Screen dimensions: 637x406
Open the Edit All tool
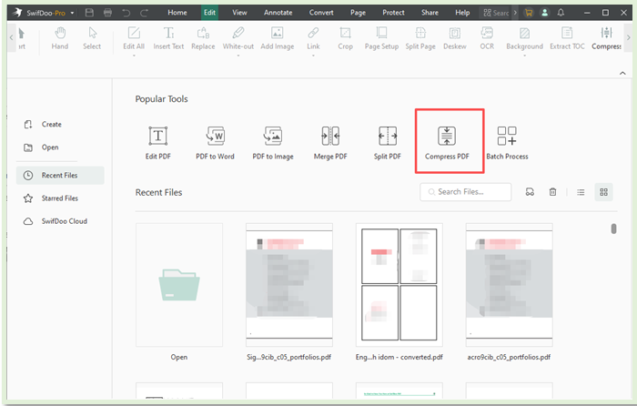click(x=134, y=38)
